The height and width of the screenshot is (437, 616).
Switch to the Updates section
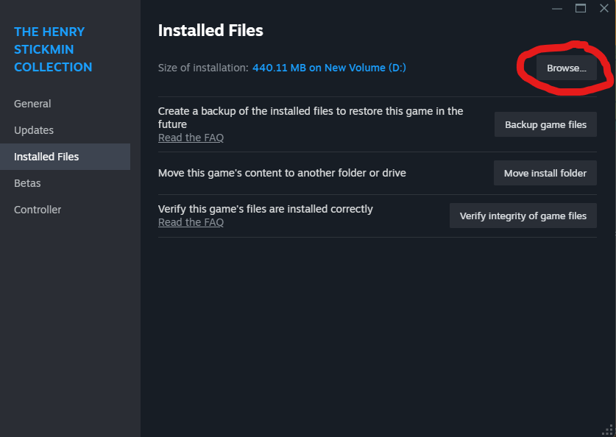click(34, 130)
